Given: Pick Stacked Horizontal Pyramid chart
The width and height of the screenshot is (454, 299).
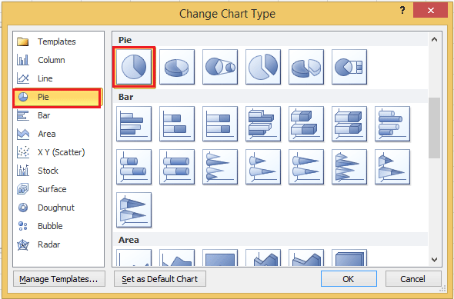Looking at the screenshot, I should point(392,167).
